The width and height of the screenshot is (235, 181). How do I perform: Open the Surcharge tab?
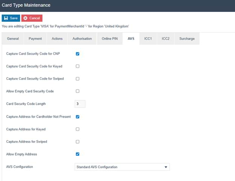[x=187, y=39]
